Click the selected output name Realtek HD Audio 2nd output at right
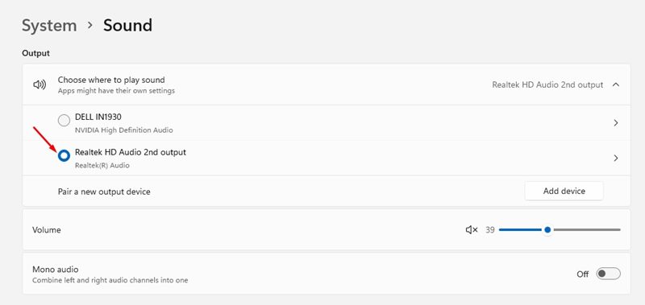This screenshot has height=305, width=645. [x=547, y=85]
